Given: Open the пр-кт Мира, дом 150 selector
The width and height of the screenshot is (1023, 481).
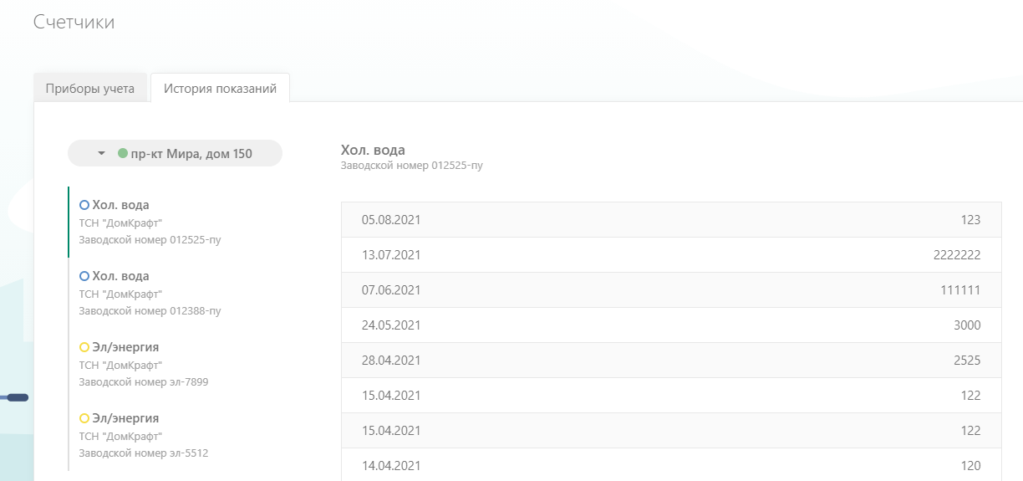Looking at the screenshot, I should pyautogui.click(x=175, y=153).
